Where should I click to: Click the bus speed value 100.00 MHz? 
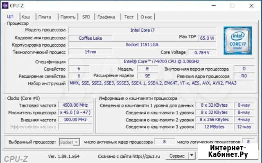[x=75, y=120]
